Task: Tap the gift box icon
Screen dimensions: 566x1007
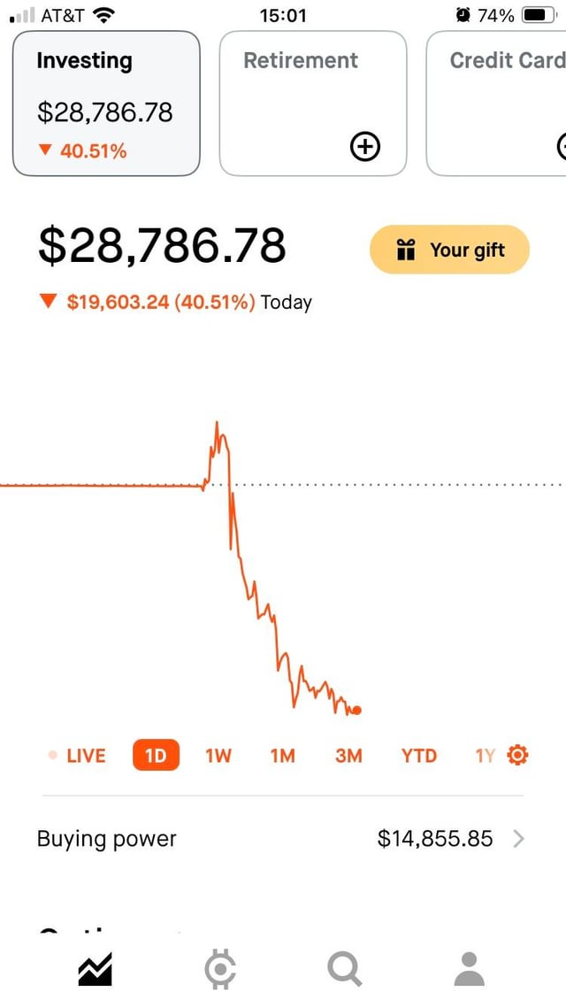Action: pos(406,250)
